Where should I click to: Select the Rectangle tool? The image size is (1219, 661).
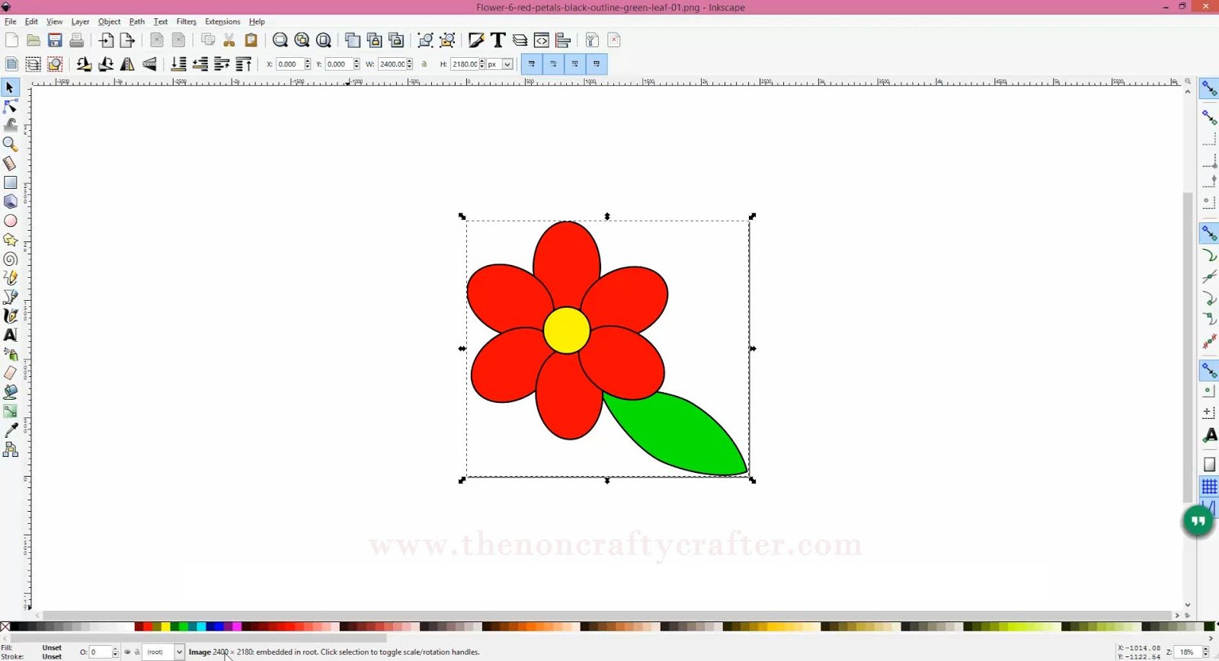click(11, 183)
